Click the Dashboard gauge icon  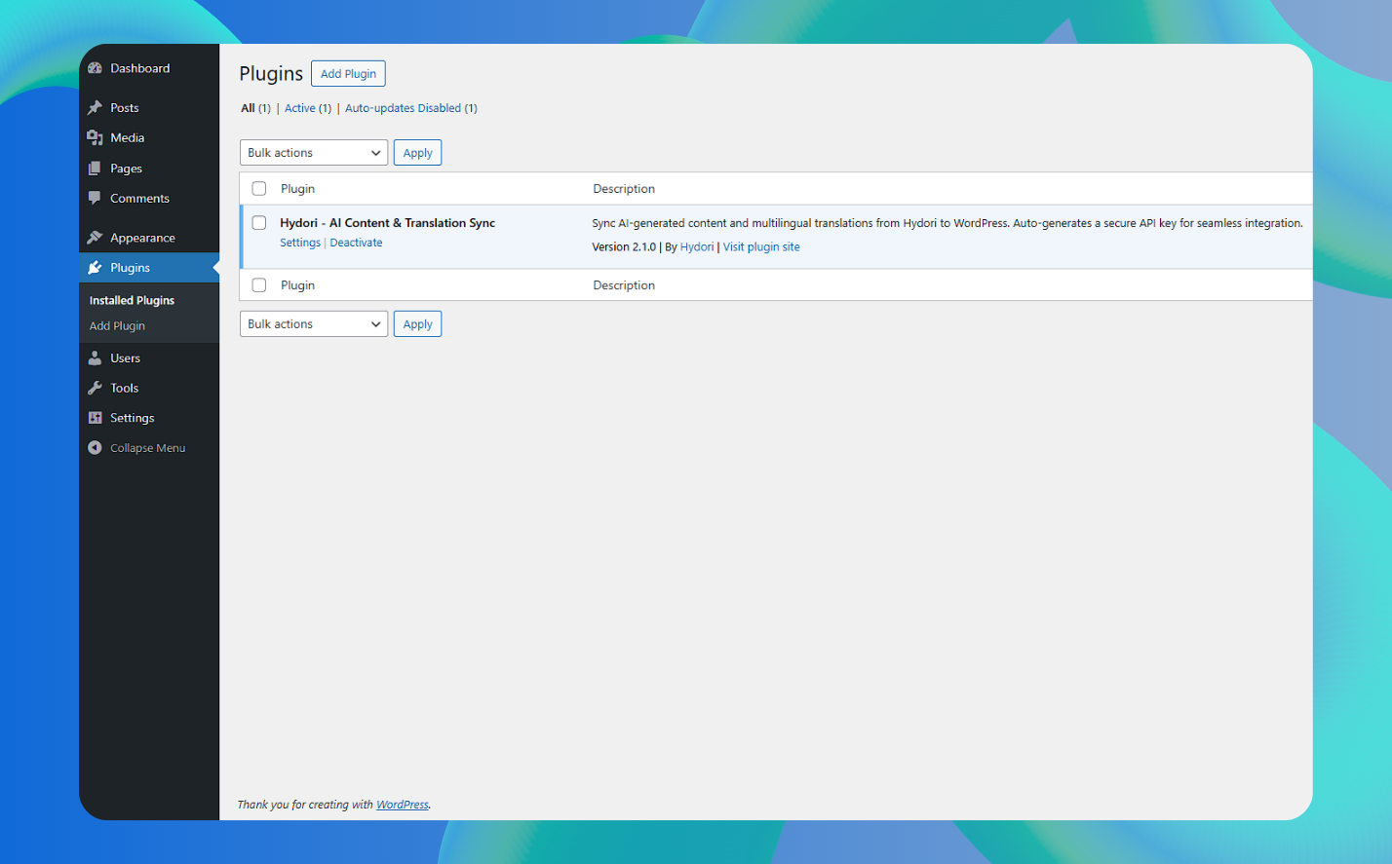point(95,68)
